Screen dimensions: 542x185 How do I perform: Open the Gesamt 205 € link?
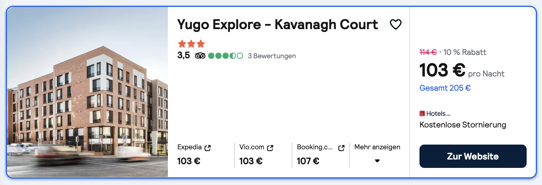coord(445,88)
